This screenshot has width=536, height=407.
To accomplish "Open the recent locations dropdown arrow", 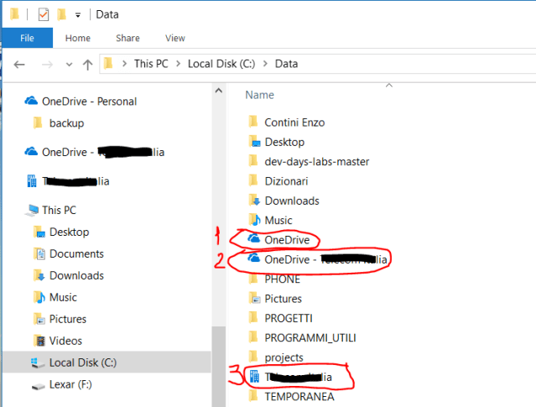I will pyautogui.click(x=68, y=65).
